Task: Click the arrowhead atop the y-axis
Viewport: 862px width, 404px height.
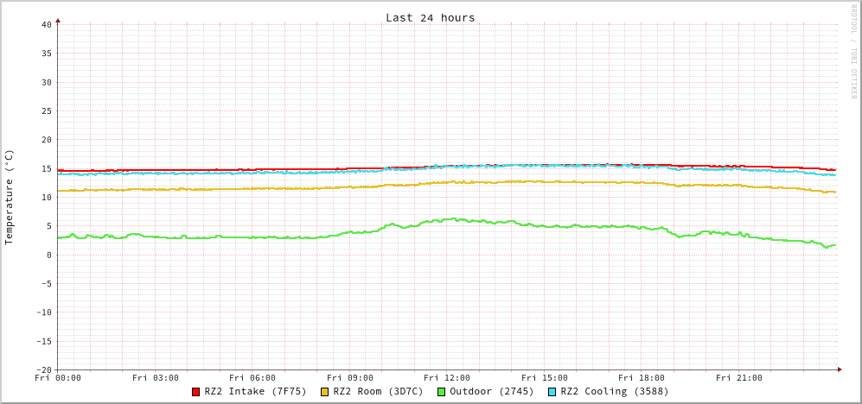Action: (58, 19)
